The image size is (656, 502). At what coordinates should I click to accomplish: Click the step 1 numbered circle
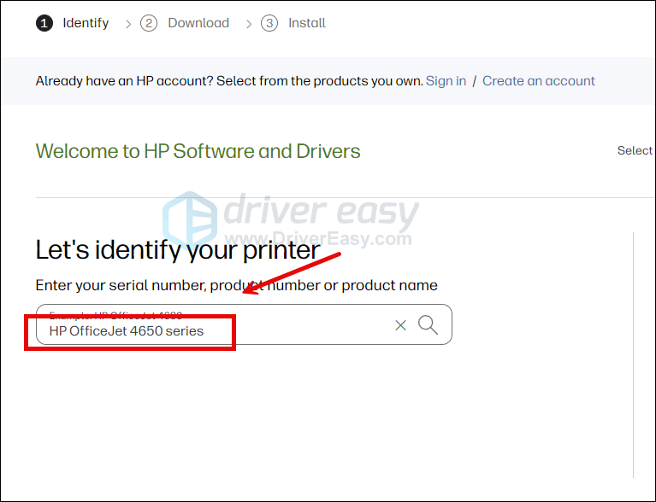[x=44, y=23]
